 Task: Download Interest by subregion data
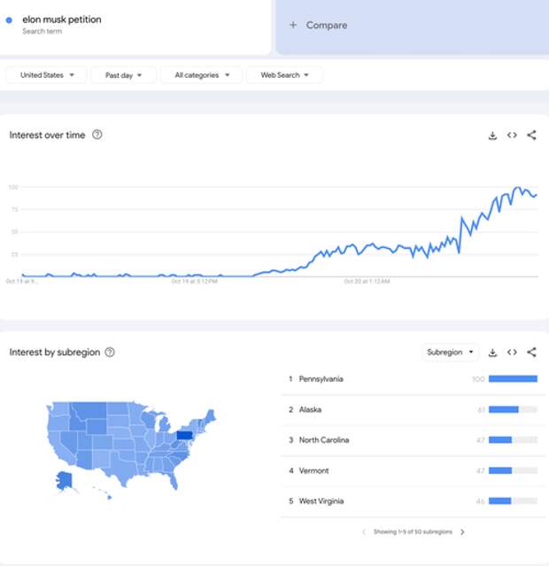pyautogui.click(x=492, y=353)
